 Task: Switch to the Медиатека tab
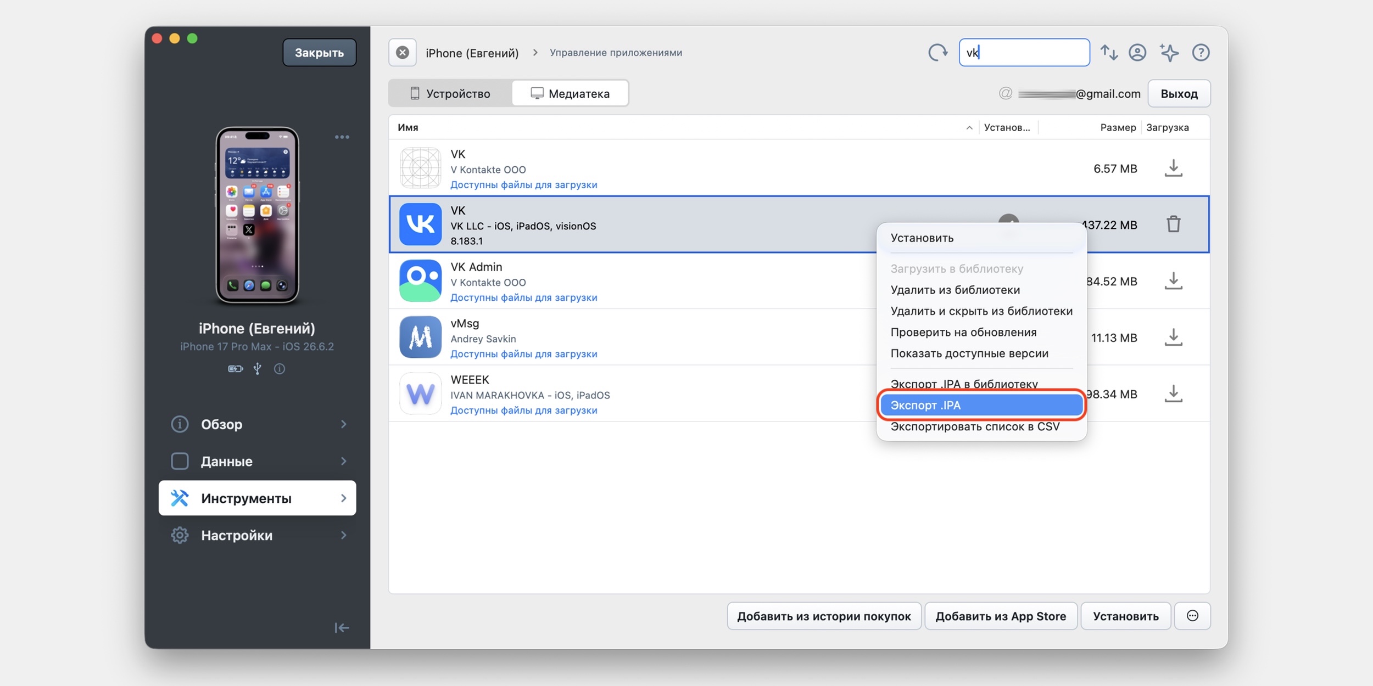tap(570, 94)
